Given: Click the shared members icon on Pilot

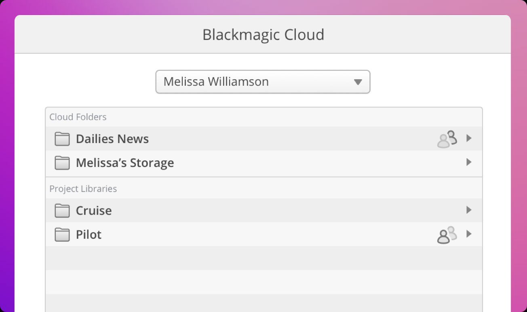Looking at the screenshot, I should point(447,234).
